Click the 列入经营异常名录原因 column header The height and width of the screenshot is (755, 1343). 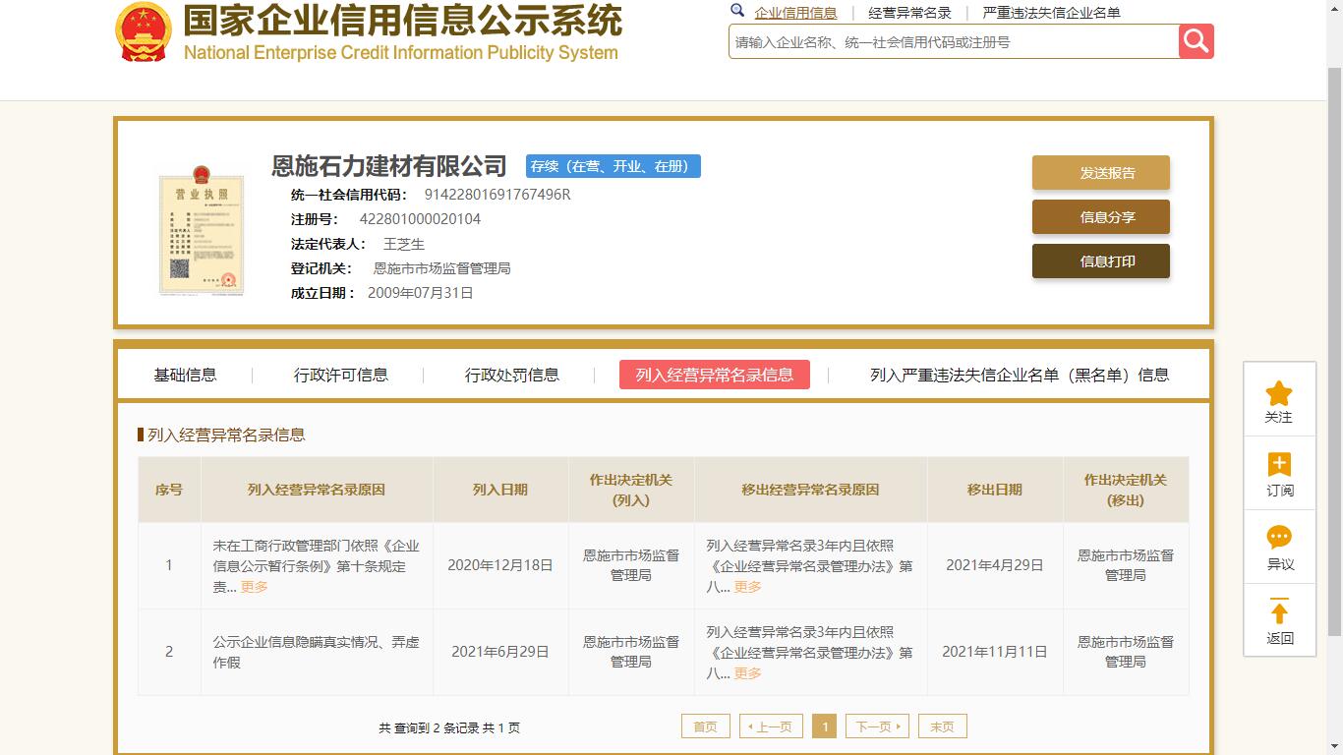point(317,490)
